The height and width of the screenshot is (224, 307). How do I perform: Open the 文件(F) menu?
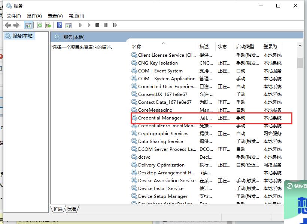[x=14, y=16]
